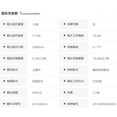Click the bullet icon beside ERP编号
This screenshot has height=117, width=117.
(x=65, y=104)
